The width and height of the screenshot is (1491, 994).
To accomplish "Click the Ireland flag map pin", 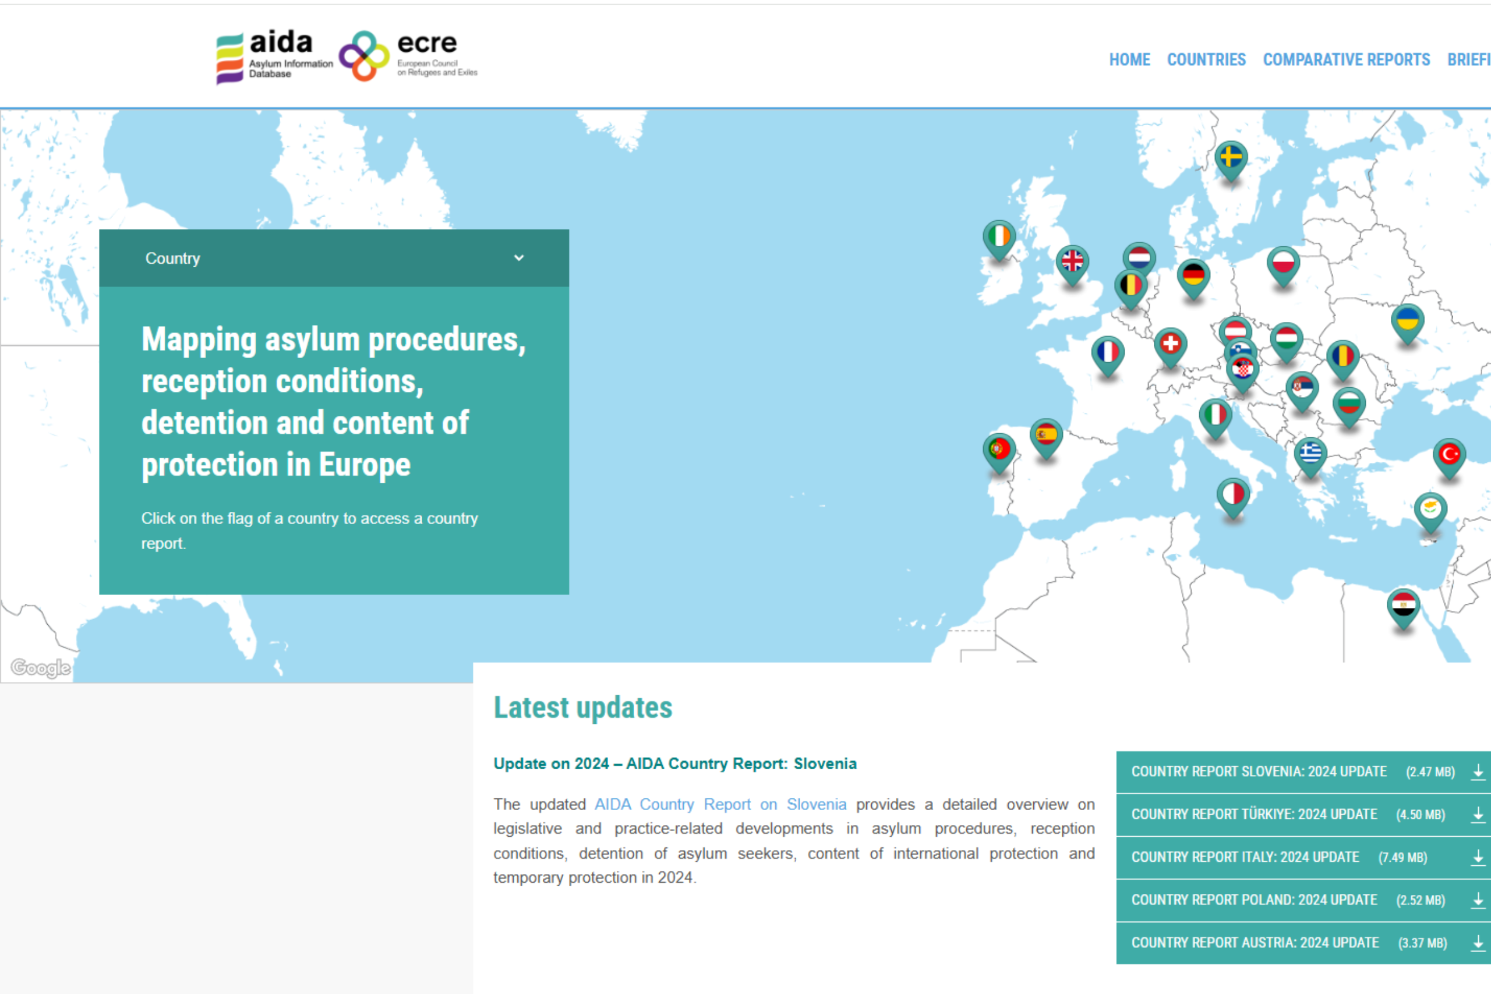I will tap(999, 236).
